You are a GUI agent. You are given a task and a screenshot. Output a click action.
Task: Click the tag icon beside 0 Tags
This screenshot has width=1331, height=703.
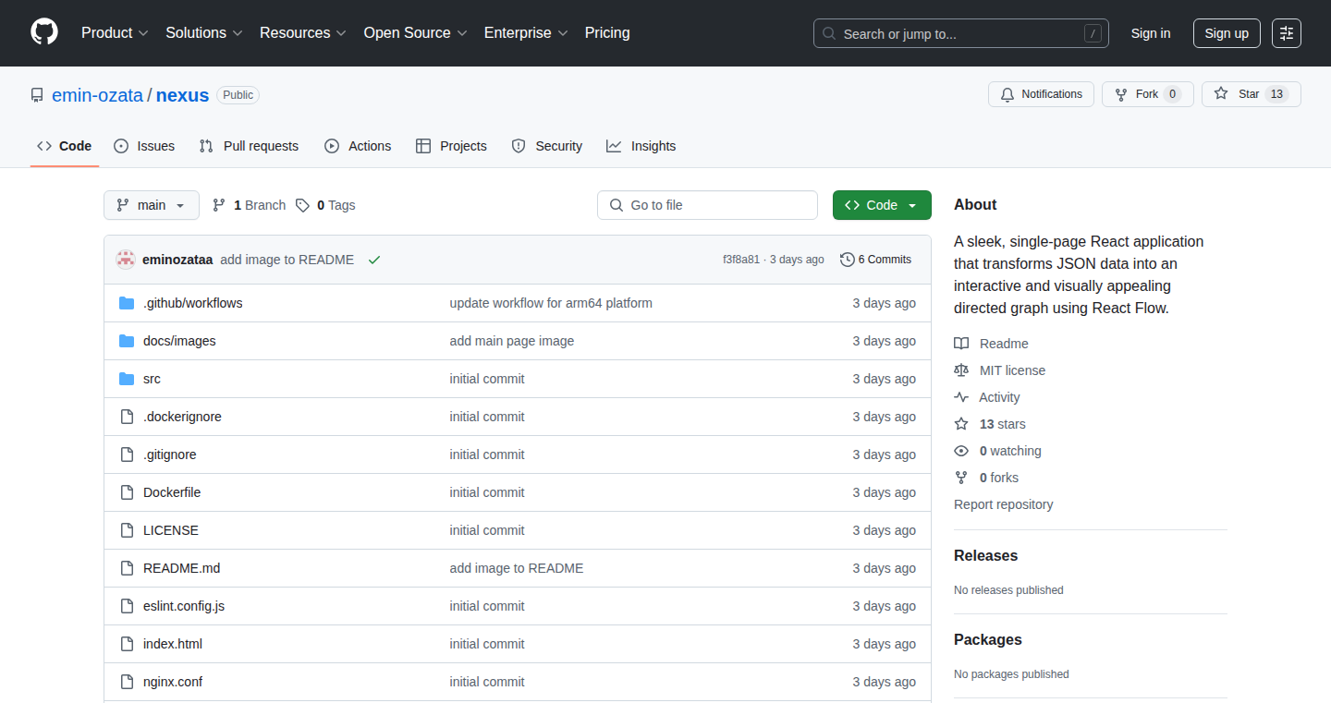(302, 205)
